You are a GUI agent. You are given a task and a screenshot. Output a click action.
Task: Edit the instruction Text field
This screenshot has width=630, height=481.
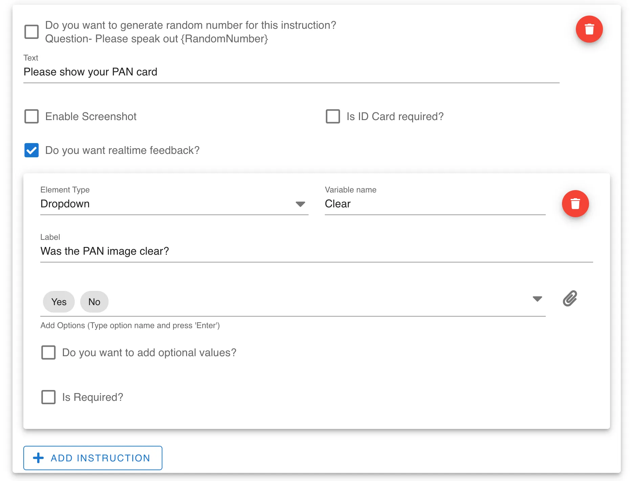[291, 72]
